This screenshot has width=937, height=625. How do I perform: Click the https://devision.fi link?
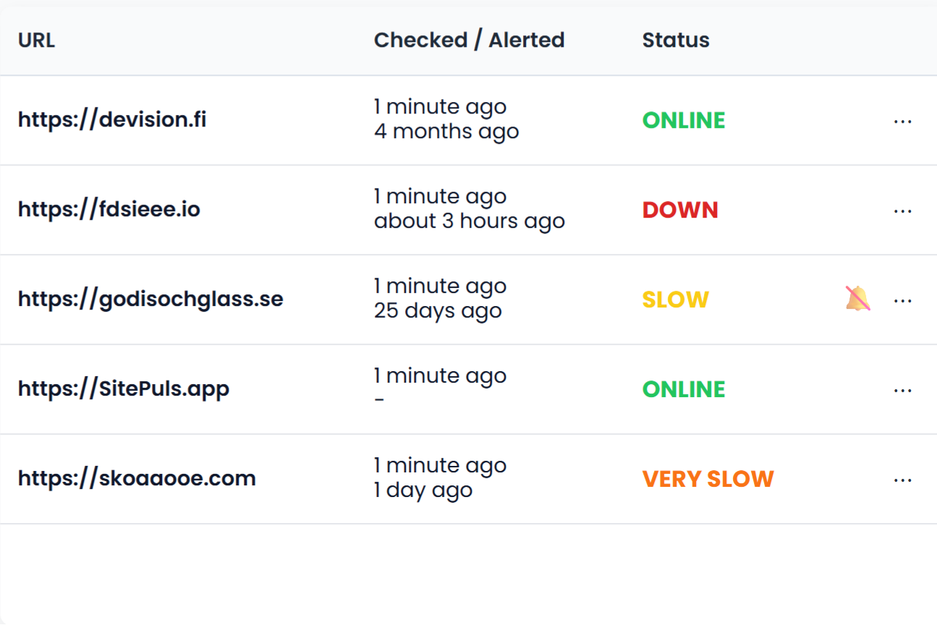click(x=112, y=119)
